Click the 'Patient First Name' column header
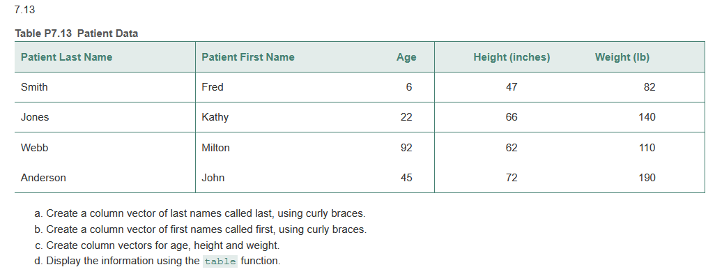 pyautogui.click(x=248, y=57)
